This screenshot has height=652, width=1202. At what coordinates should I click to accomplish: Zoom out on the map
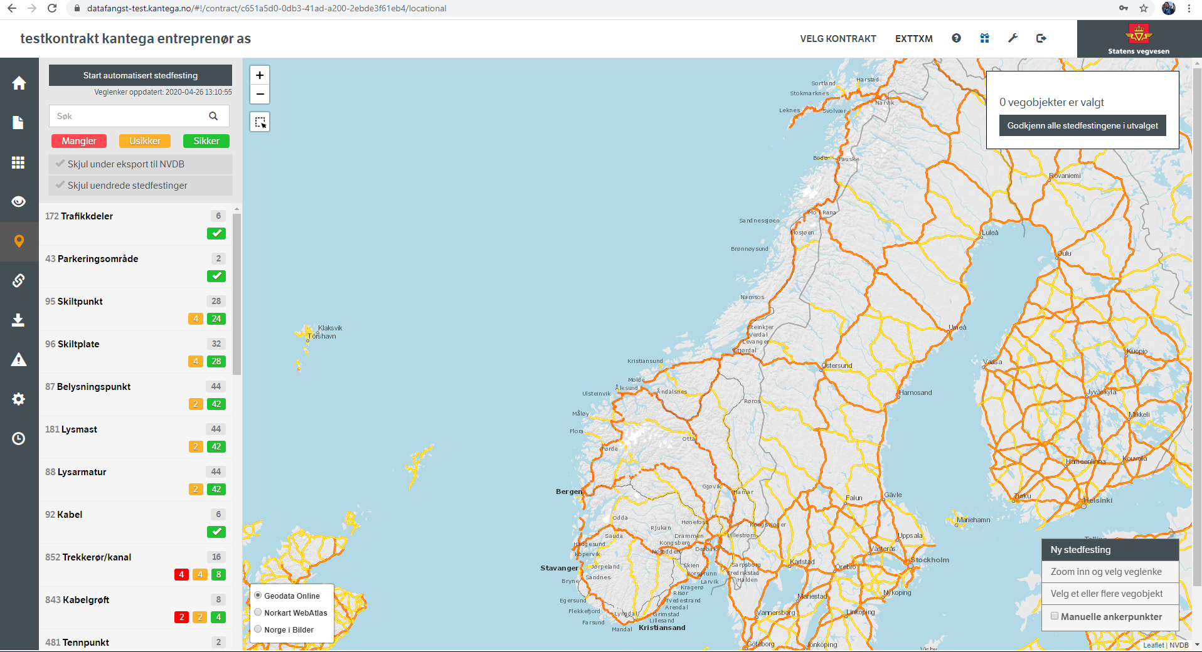(x=260, y=94)
